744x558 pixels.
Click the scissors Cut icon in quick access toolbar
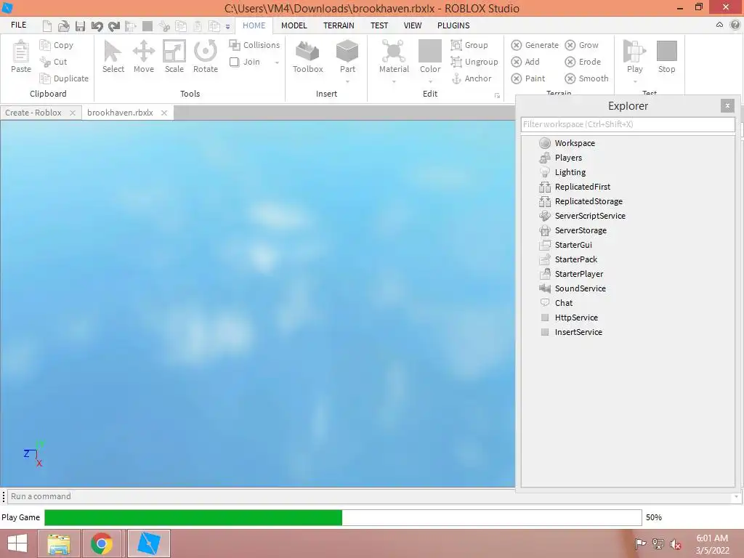click(164, 26)
